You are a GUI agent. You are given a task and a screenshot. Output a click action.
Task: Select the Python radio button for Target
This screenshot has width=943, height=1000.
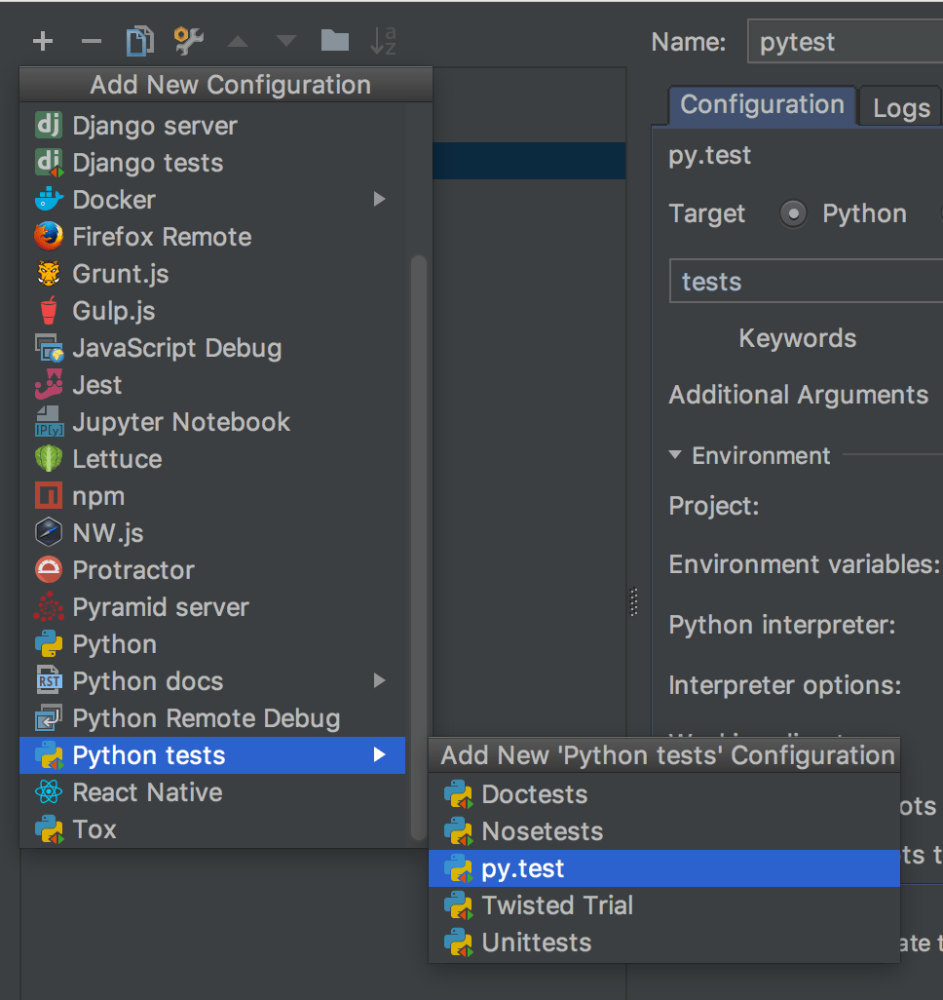pyautogui.click(x=793, y=213)
